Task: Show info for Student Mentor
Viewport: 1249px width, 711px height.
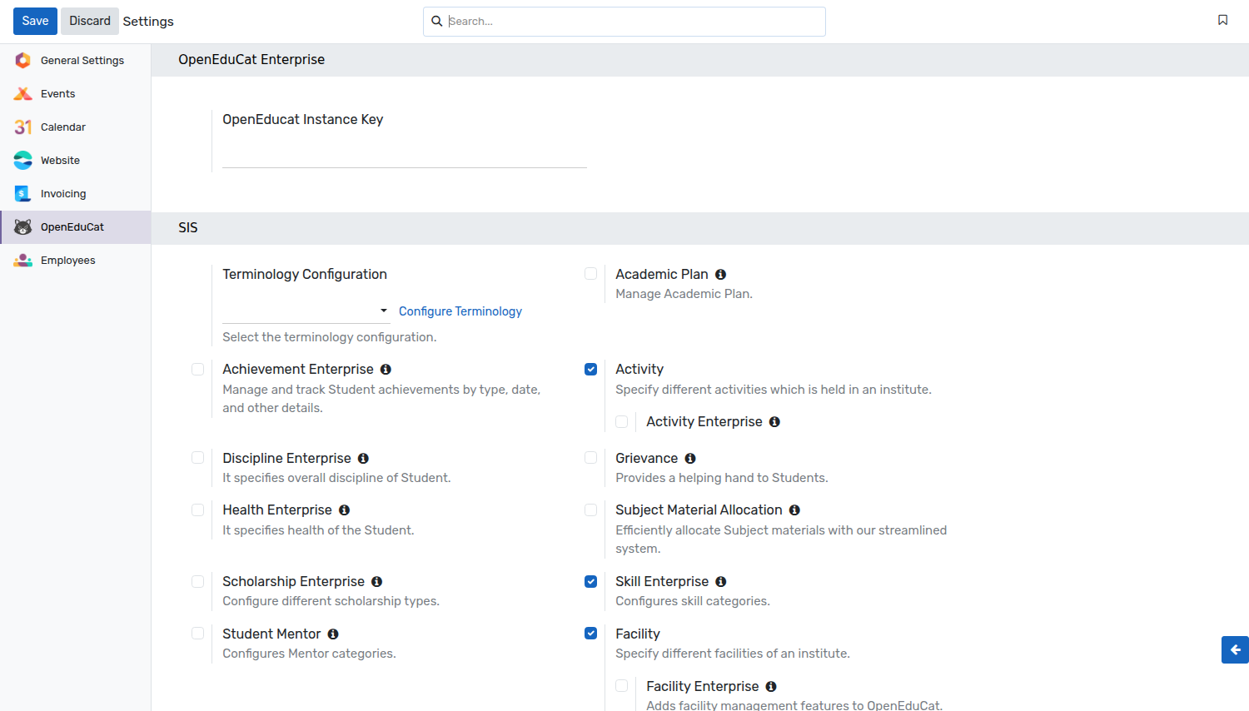Action: pos(332,634)
